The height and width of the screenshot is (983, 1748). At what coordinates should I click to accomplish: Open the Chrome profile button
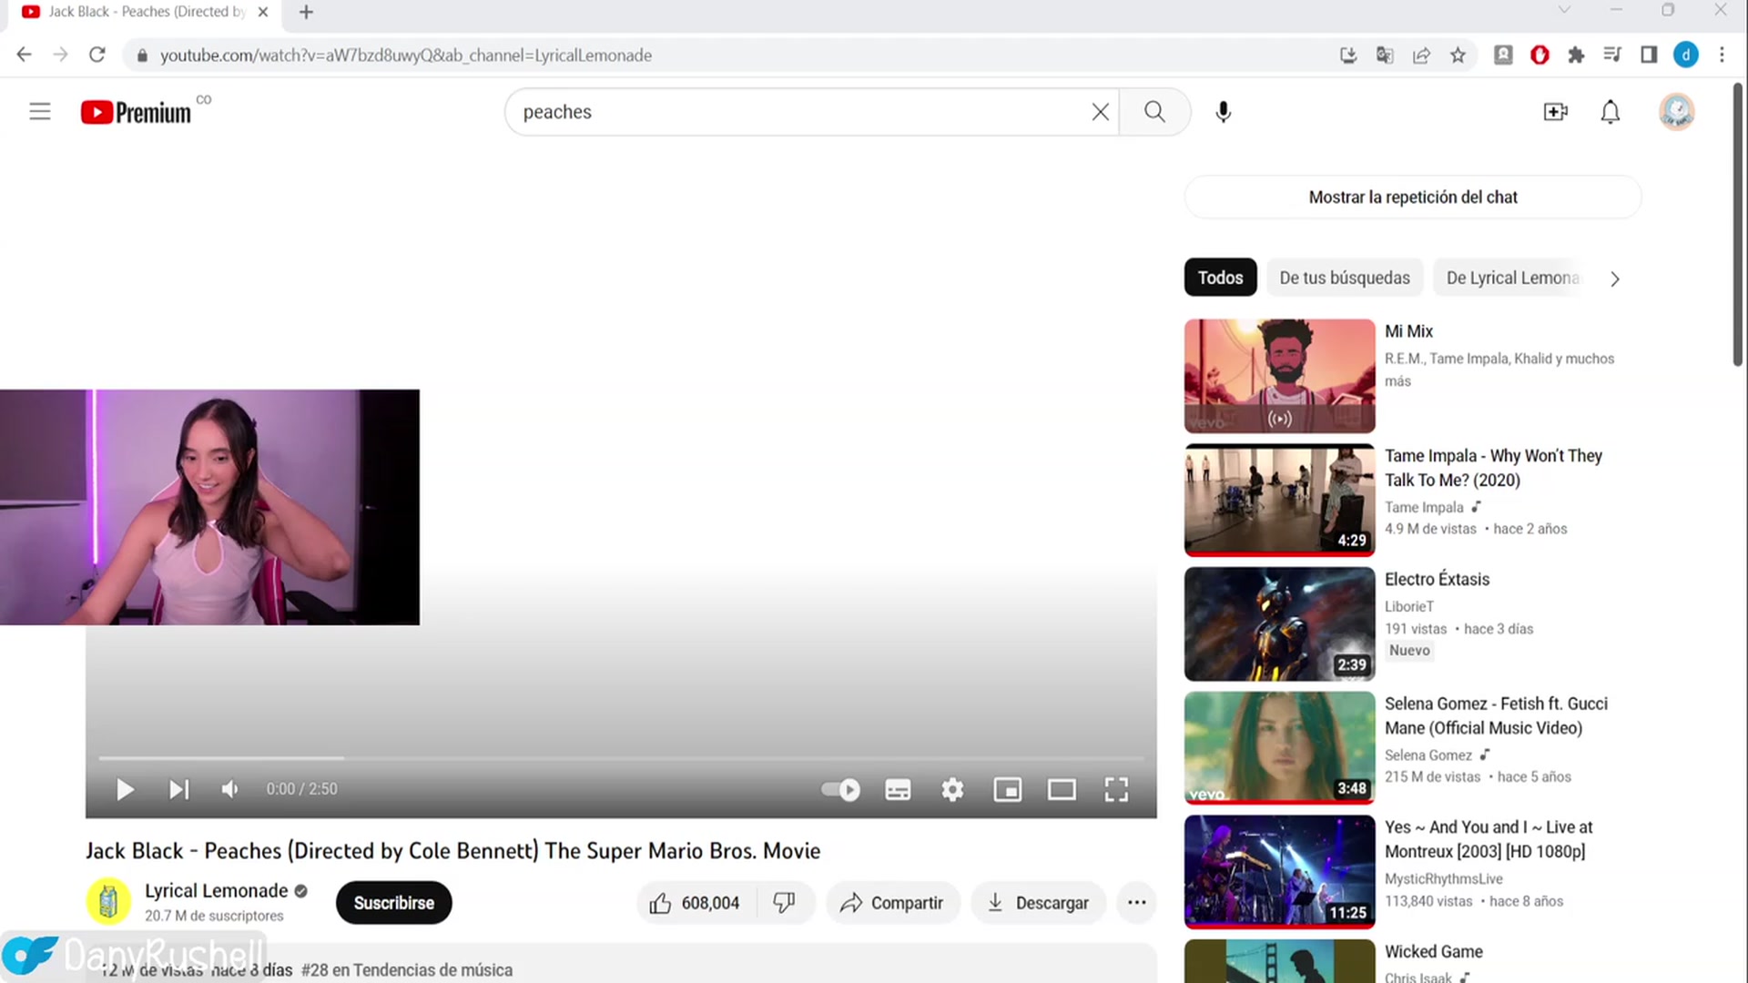[1685, 56]
